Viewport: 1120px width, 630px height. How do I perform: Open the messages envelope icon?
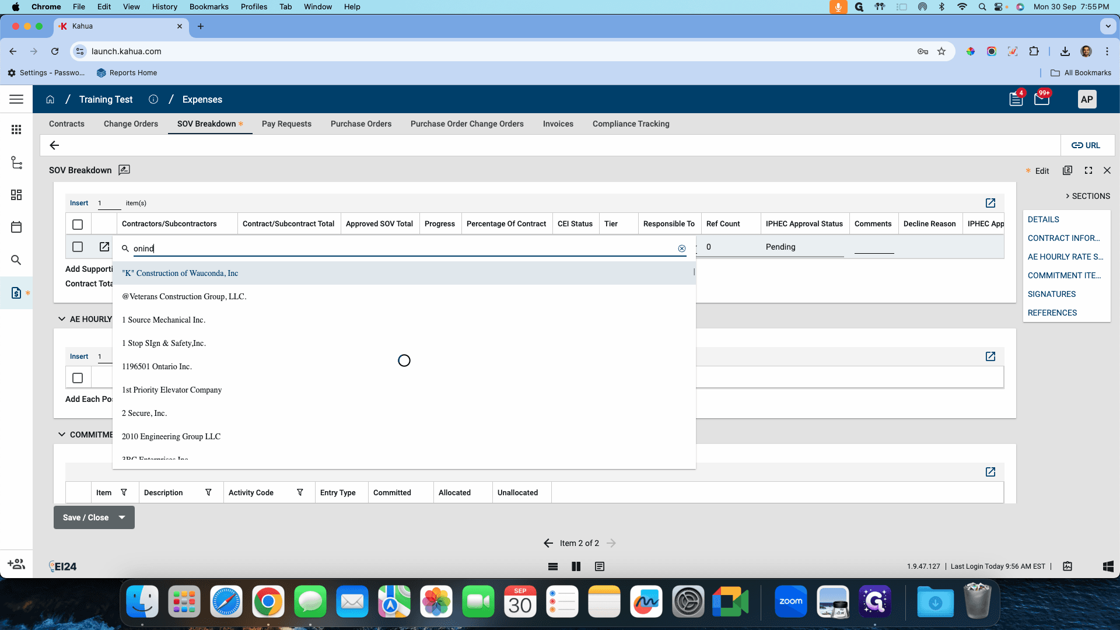[1042, 99]
